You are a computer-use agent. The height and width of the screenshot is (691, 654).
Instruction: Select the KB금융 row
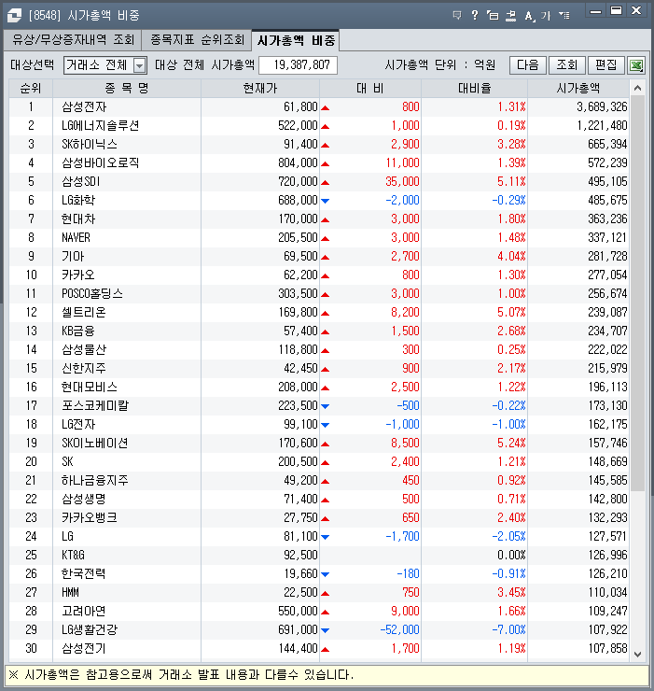pyautogui.click(x=319, y=331)
